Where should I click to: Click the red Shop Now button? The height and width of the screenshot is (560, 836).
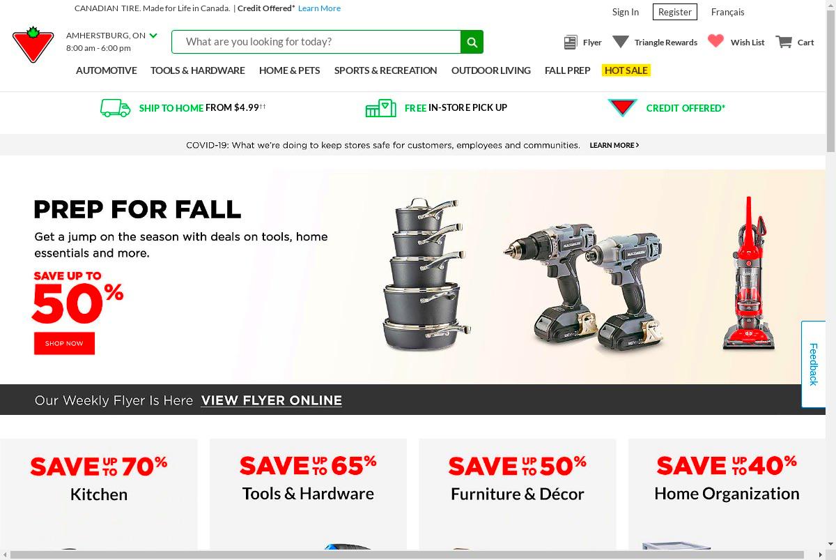64,343
